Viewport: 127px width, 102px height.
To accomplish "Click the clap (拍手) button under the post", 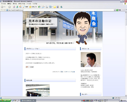I will 30,67.
